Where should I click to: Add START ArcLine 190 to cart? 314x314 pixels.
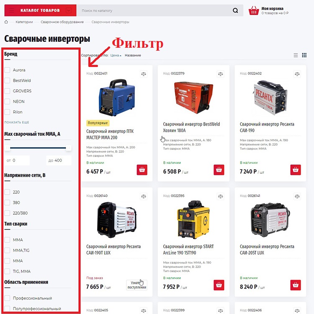219,285
